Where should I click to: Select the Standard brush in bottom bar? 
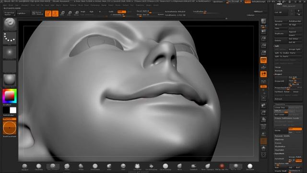(x=24, y=167)
